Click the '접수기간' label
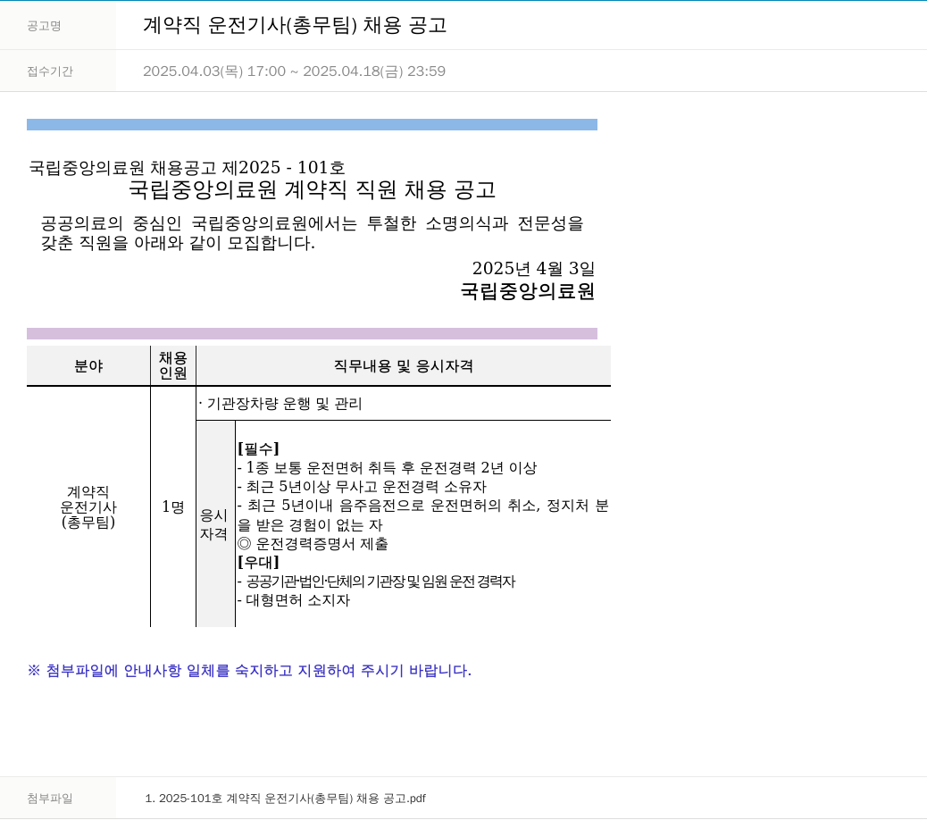This screenshot has height=820, width=927. pos(50,71)
